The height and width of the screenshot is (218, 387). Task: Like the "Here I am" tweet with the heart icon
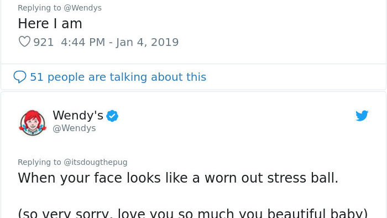click(24, 41)
